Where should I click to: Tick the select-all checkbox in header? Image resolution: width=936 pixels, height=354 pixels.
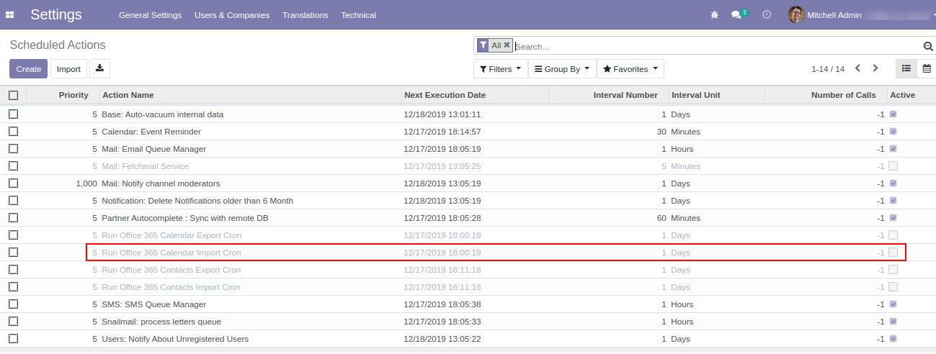[x=13, y=95]
